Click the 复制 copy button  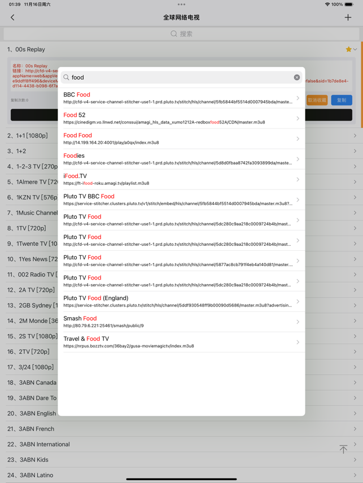(x=342, y=100)
